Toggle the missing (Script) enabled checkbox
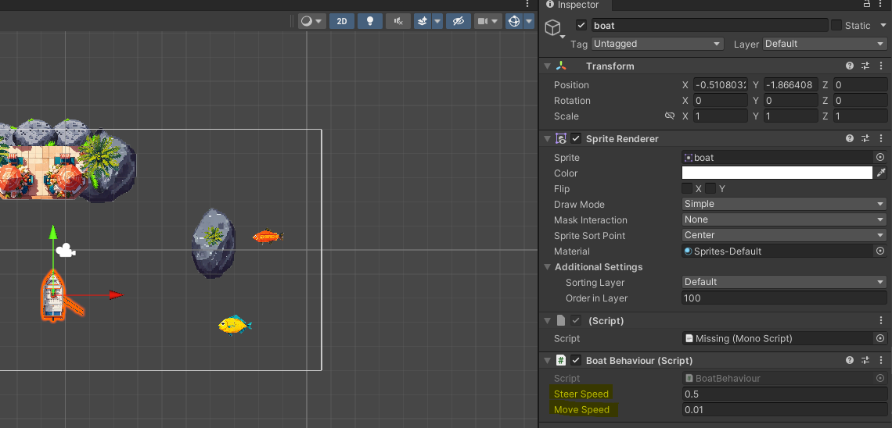The image size is (892, 428). point(576,321)
